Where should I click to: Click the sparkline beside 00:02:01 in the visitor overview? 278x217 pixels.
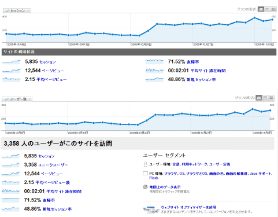point(10,191)
